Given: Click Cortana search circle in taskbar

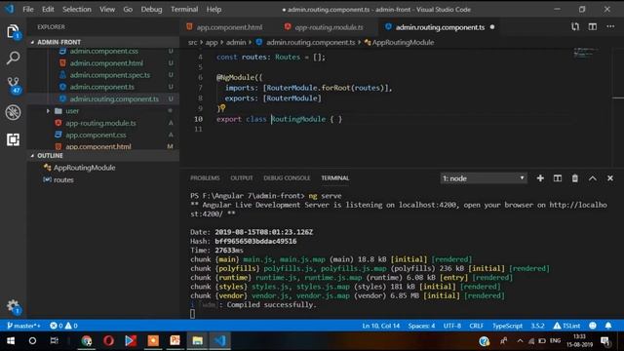Looking at the screenshot, I should [32, 341].
